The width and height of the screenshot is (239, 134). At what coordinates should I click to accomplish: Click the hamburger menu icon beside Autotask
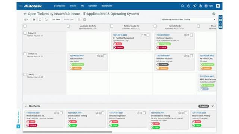click(21, 6)
